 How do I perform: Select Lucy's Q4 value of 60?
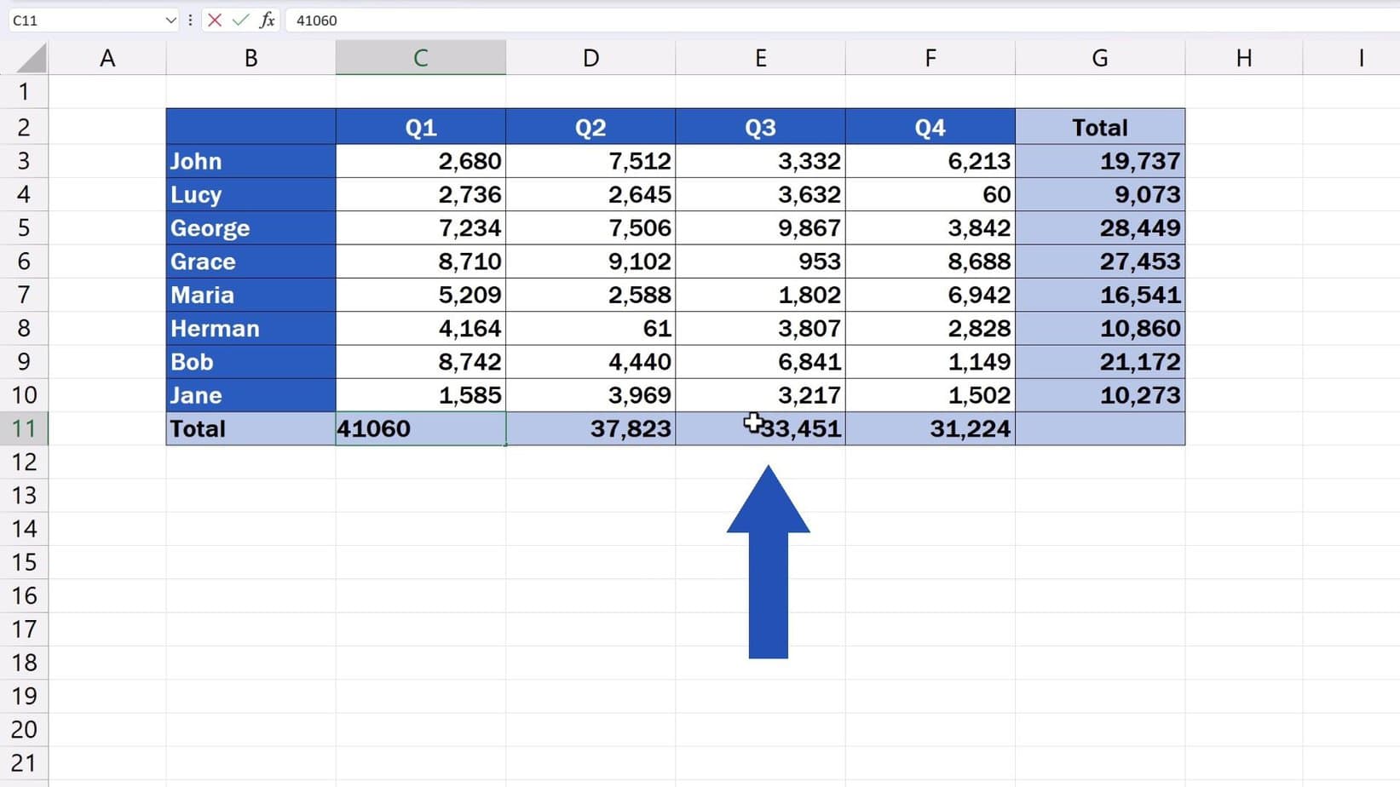tap(930, 194)
